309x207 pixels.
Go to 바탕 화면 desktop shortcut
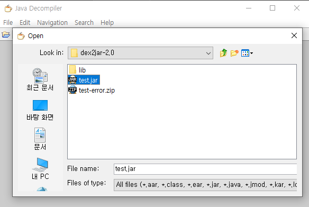click(40, 110)
